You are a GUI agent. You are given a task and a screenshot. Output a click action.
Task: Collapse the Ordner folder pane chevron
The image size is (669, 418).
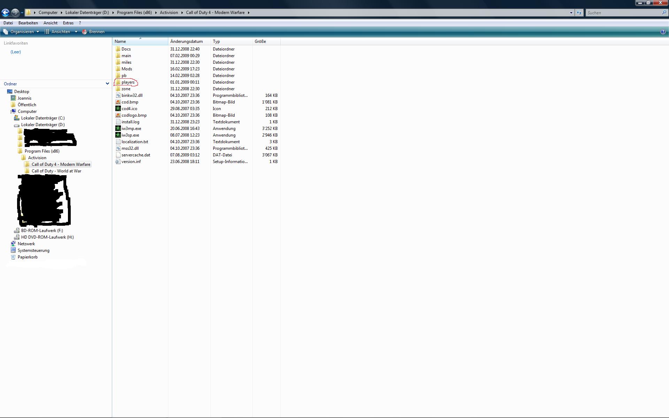107,84
